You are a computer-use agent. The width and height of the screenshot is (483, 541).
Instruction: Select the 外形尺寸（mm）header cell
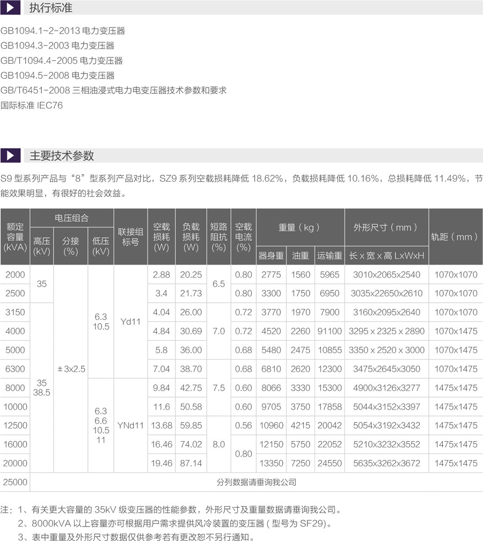point(386,228)
